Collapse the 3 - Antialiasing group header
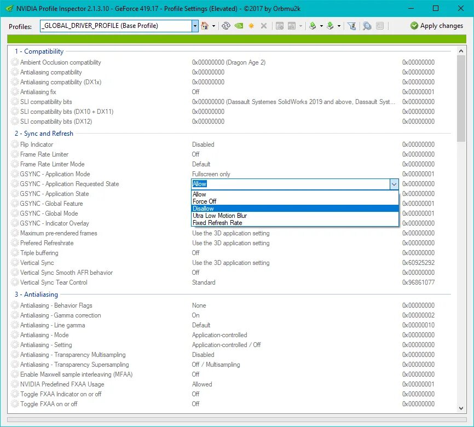Screen dimensions: 474x427 click(36, 295)
